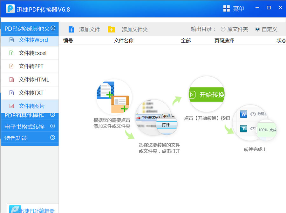Click the app logo in title bar
The width and height of the screenshot is (286, 213).
click(10, 9)
